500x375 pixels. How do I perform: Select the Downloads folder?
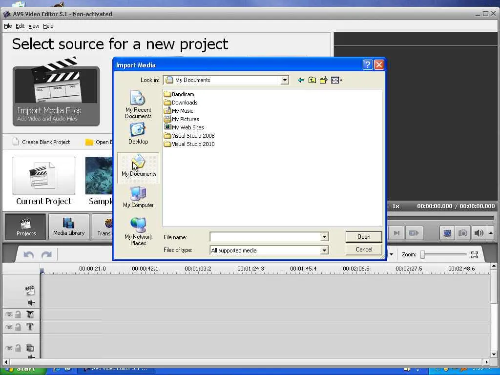tap(181, 103)
